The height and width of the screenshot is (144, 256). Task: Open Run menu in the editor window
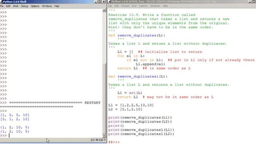(x=134, y=6)
